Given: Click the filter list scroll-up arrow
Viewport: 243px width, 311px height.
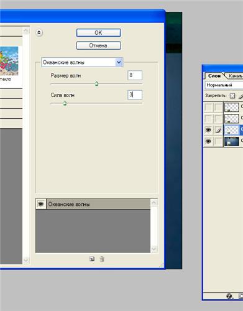Looking at the screenshot, I should pos(26,30).
